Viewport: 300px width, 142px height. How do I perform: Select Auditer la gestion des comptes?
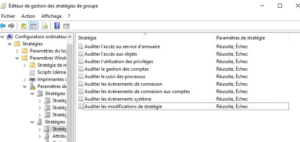116,69
